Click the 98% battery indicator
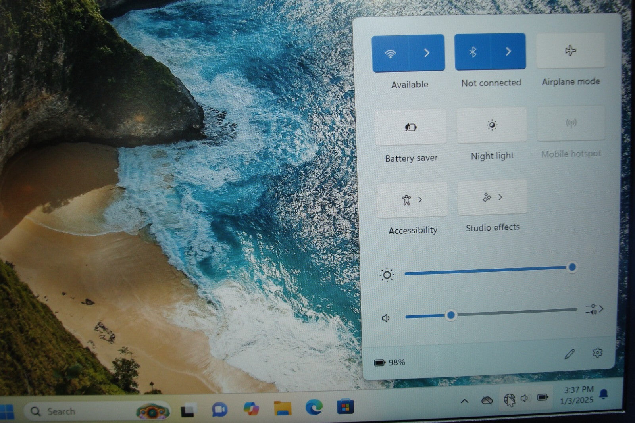The image size is (635, 423). [x=390, y=363]
